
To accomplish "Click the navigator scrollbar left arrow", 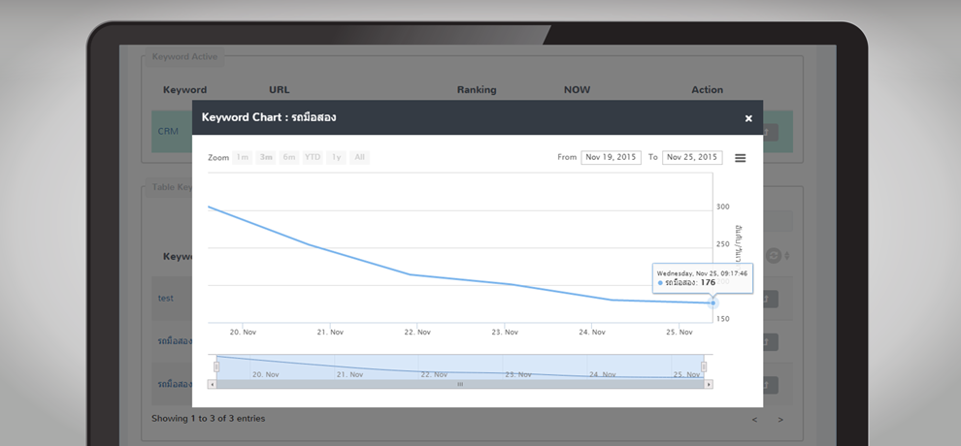I will [213, 384].
